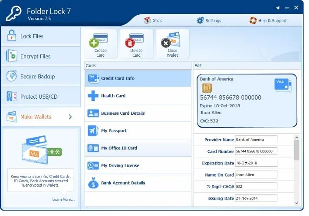Expand the Make Wallets chevron arrow
The height and width of the screenshot is (216, 309).
tap(70, 117)
